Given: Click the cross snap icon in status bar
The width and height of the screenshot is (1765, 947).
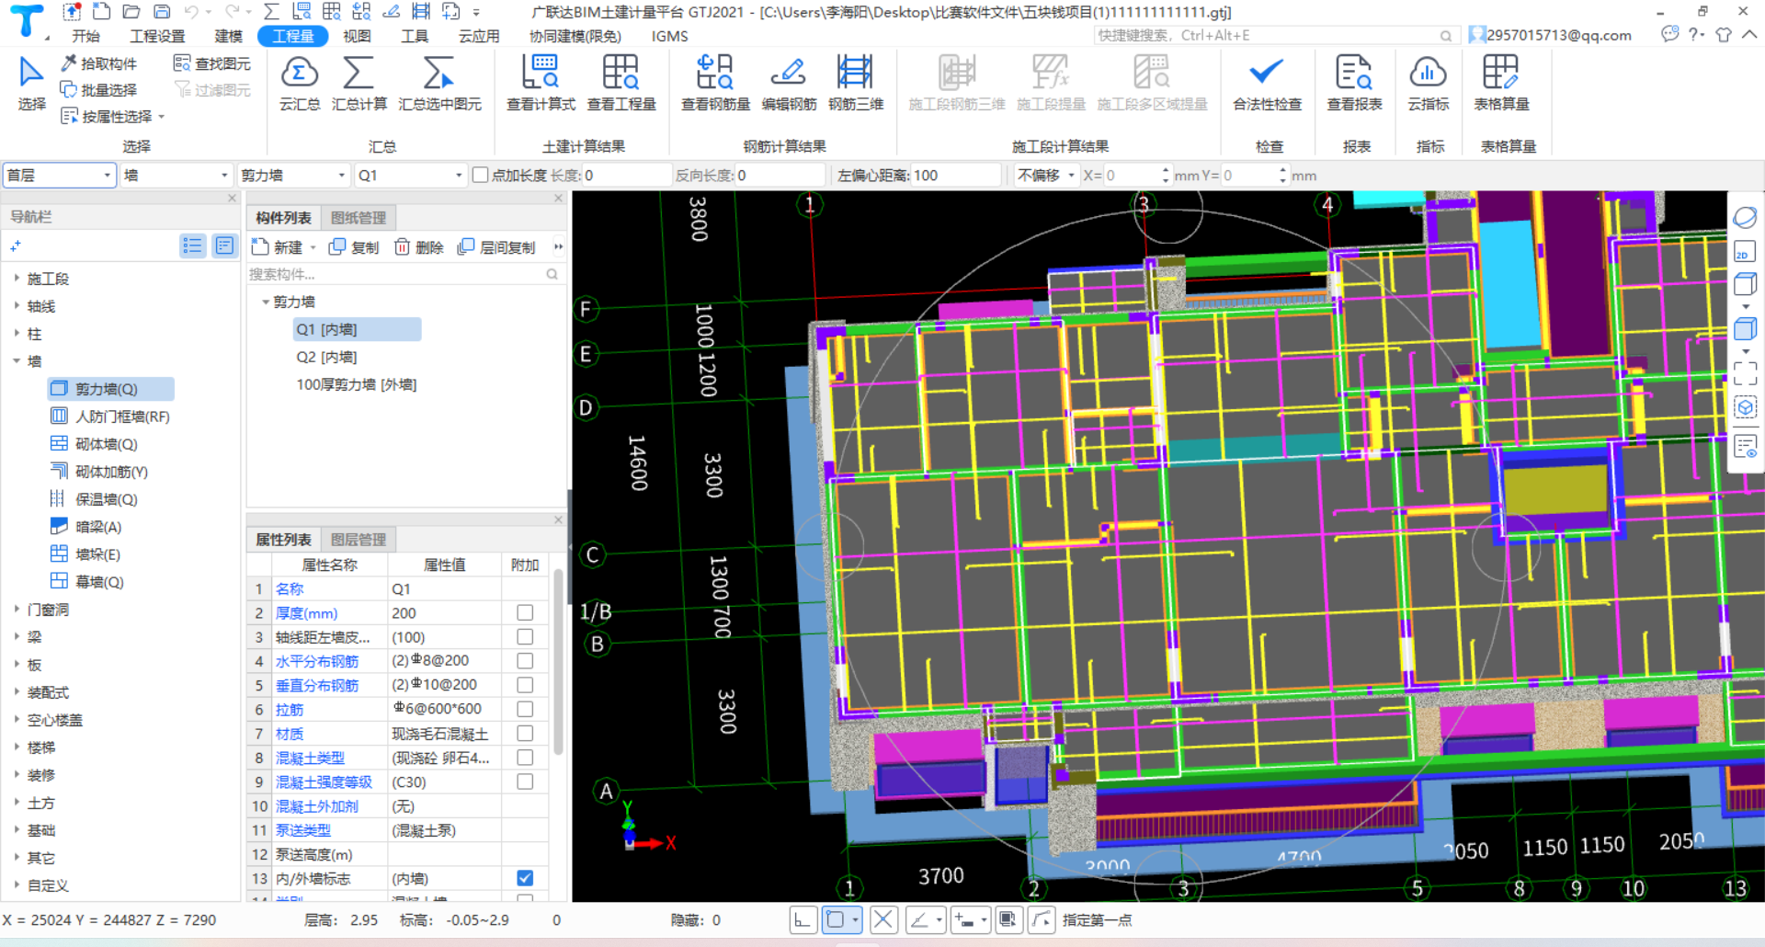Looking at the screenshot, I should click(882, 919).
